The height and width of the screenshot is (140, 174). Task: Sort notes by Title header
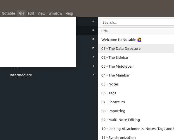[x=104, y=31]
